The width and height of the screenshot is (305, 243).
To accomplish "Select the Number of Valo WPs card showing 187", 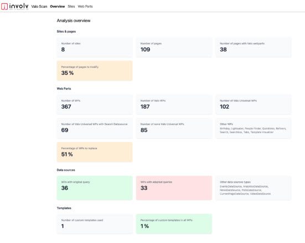I will 174,104.
